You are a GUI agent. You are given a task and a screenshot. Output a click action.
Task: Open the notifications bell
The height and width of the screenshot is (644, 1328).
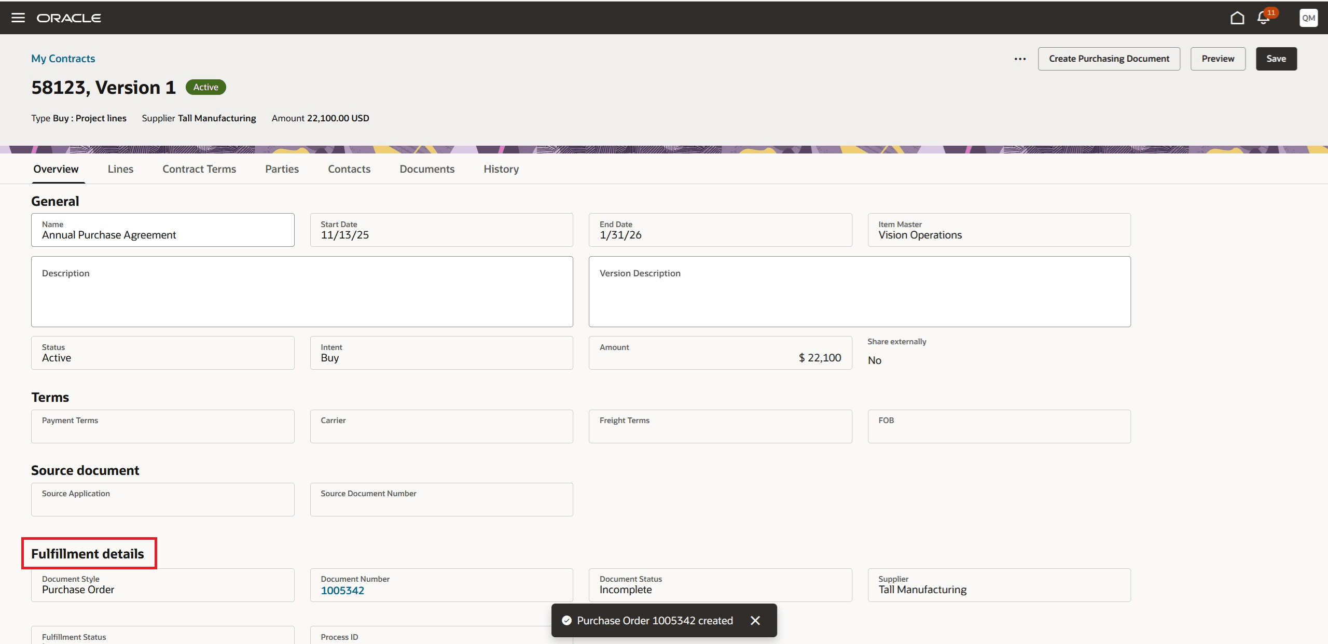click(1264, 18)
